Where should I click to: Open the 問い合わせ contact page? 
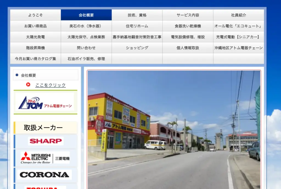[x=87, y=48]
